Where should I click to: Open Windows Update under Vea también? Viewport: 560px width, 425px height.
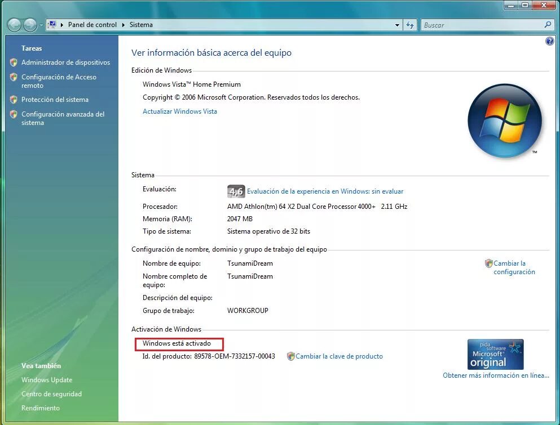click(47, 380)
